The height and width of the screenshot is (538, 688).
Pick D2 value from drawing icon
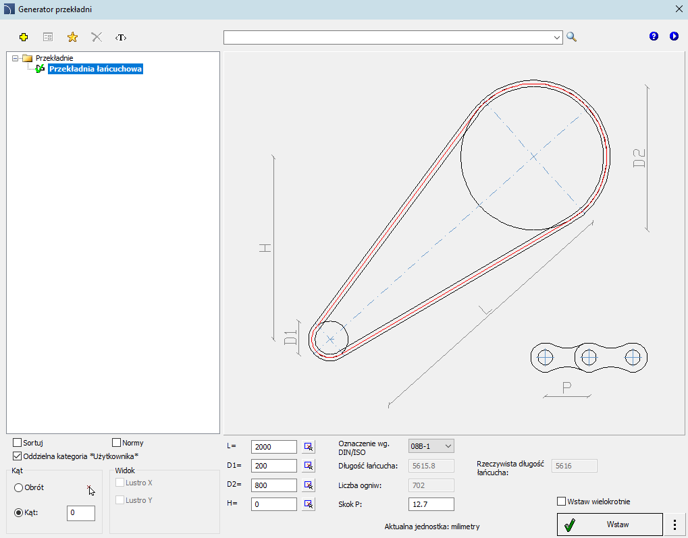[x=309, y=485]
